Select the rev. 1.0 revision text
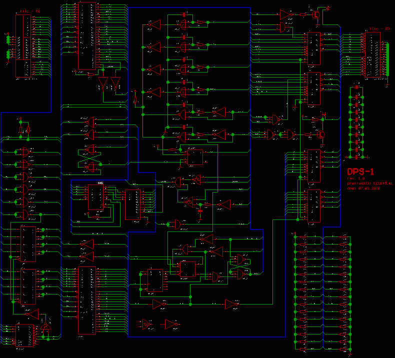 [356, 178]
